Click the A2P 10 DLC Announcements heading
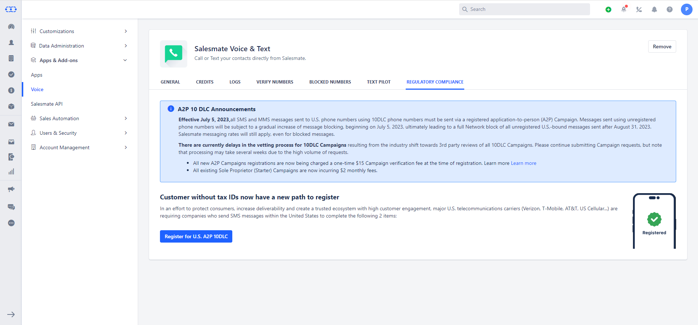Image resolution: width=698 pixels, height=325 pixels. coord(217,109)
